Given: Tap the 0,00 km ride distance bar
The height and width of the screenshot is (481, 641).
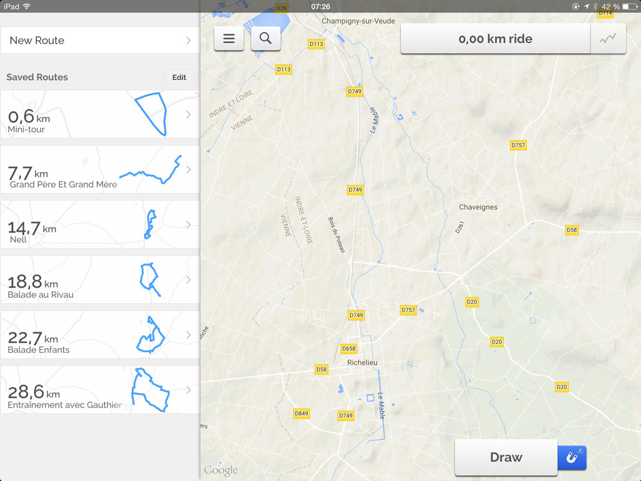Looking at the screenshot, I should coord(495,39).
